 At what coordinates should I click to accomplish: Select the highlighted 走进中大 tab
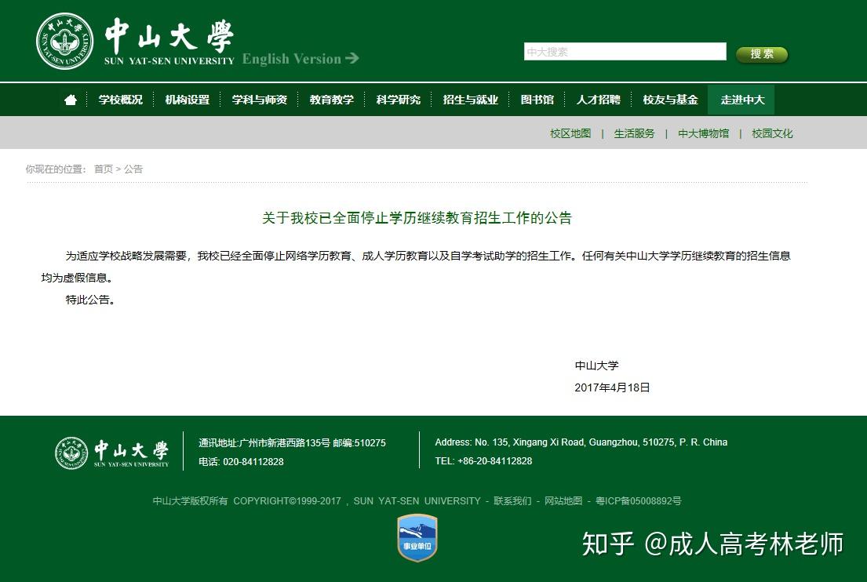click(x=741, y=100)
